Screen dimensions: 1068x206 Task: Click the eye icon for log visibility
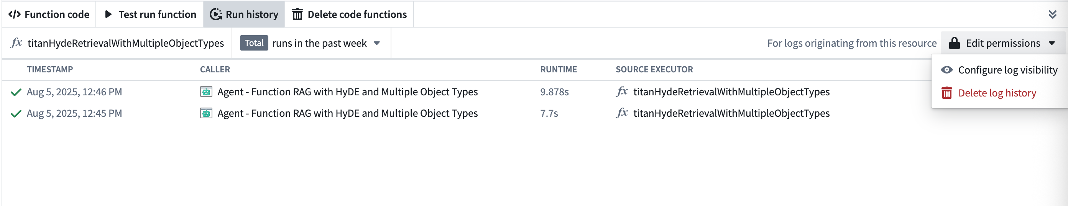pyautogui.click(x=946, y=70)
